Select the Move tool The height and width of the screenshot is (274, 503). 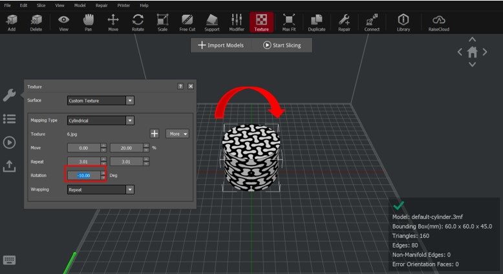(113, 23)
